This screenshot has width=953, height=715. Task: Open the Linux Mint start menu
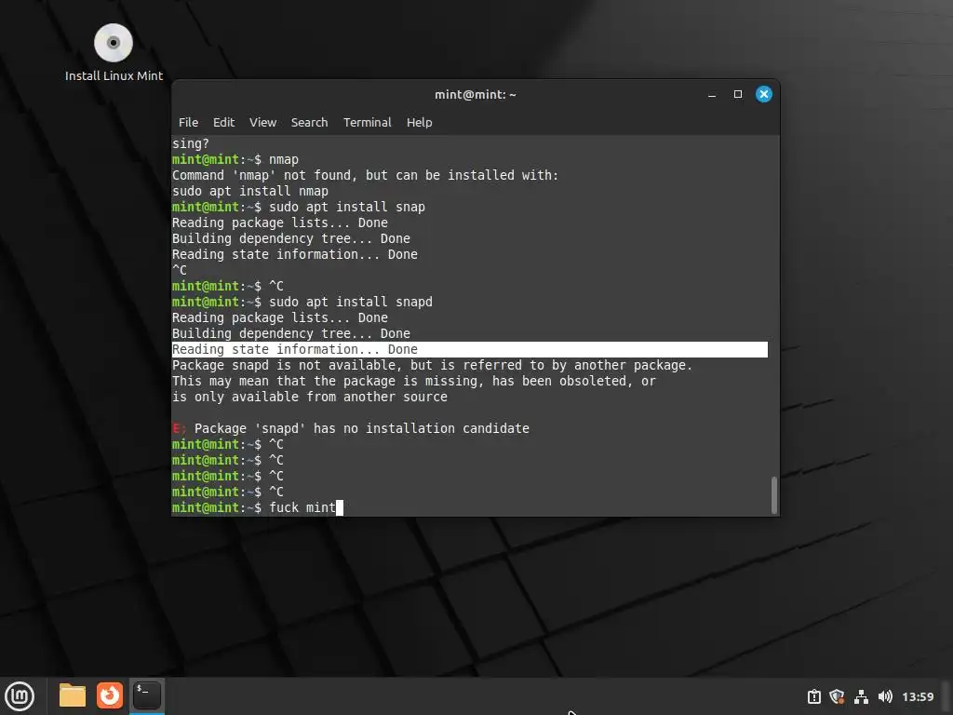click(20, 696)
